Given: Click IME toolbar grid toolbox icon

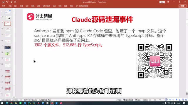Looking at the screenshot, I should (186, 100).
